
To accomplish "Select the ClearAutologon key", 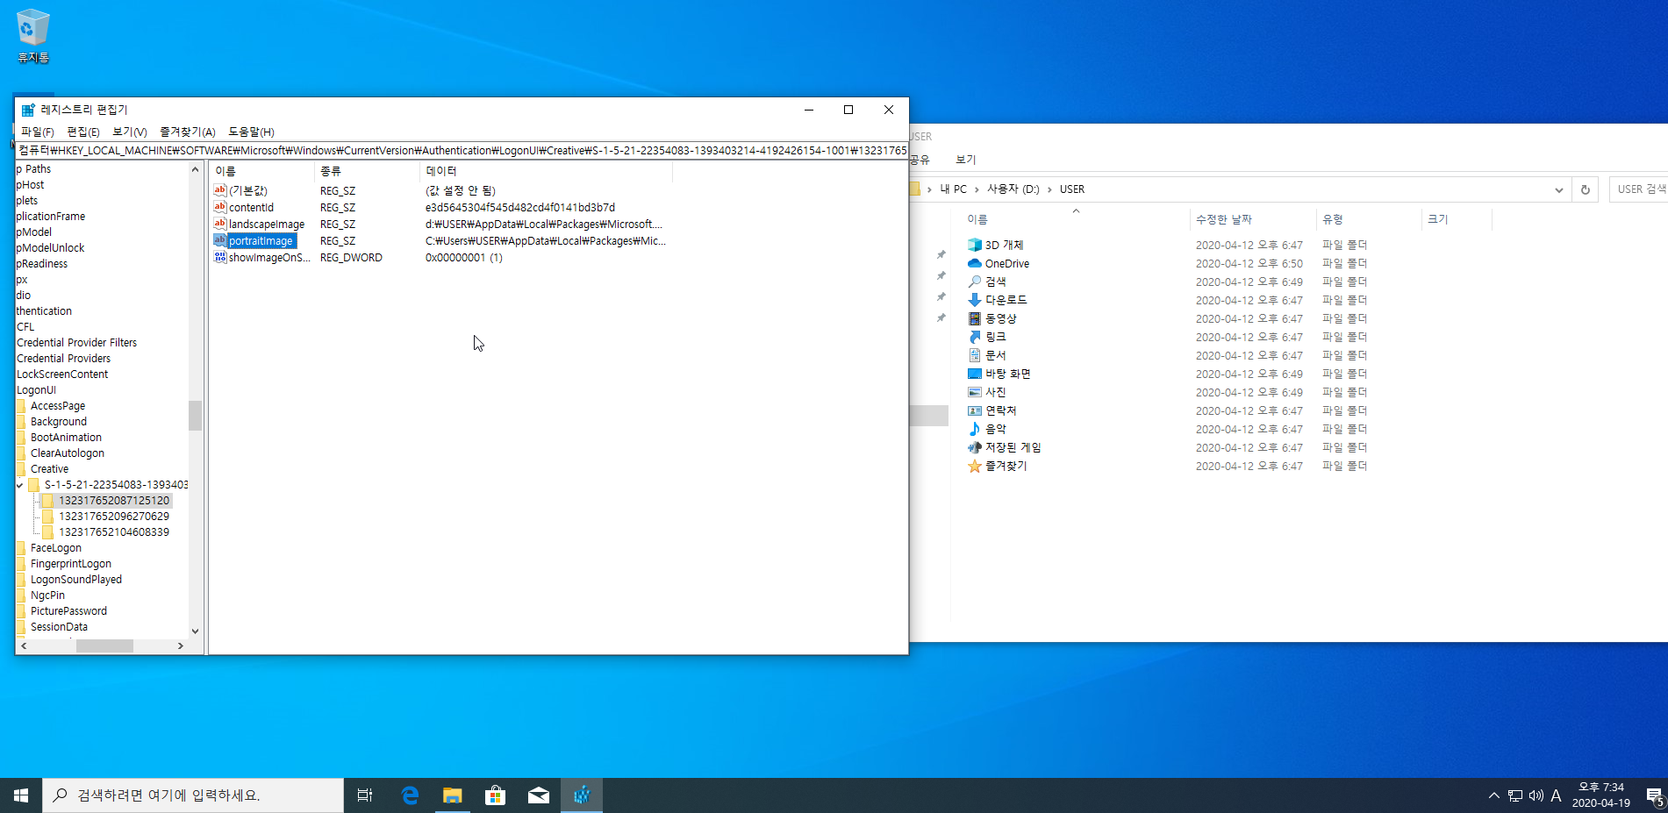I will pyautogui.click(x=68, y=453).
